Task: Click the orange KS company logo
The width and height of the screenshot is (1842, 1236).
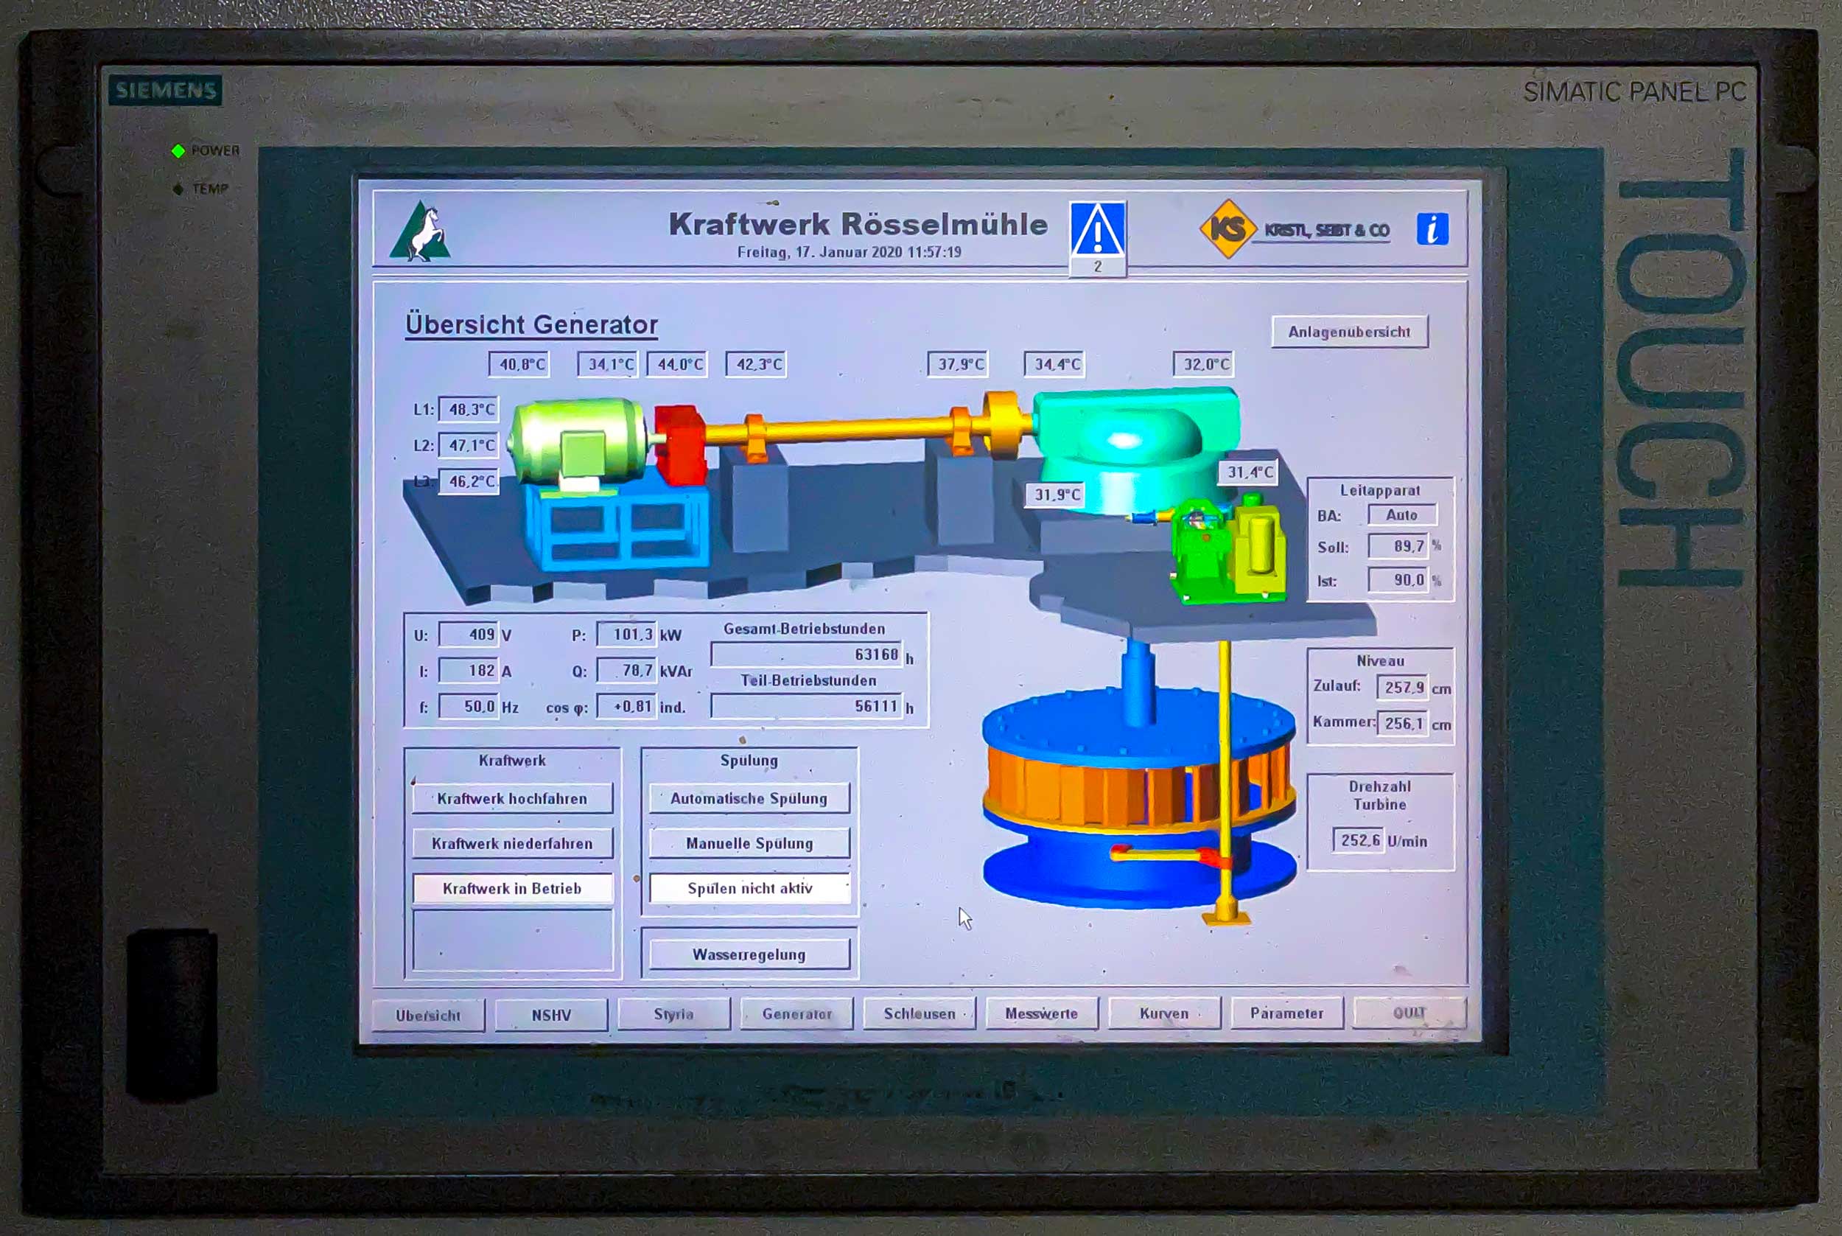Action: (x=1226, y=228)
